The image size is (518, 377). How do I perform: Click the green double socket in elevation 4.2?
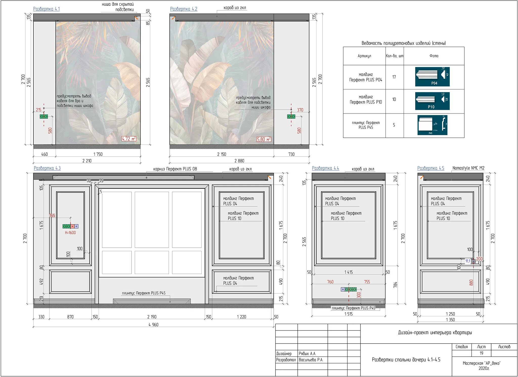291,116
